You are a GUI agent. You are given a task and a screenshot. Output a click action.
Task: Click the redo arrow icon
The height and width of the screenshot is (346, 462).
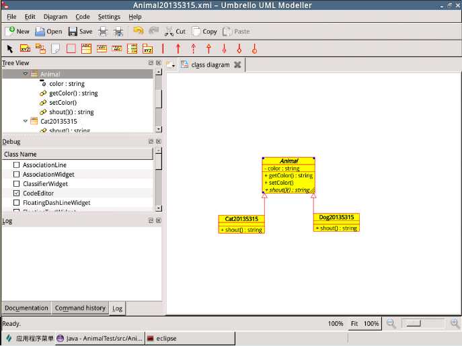point(153,31)
